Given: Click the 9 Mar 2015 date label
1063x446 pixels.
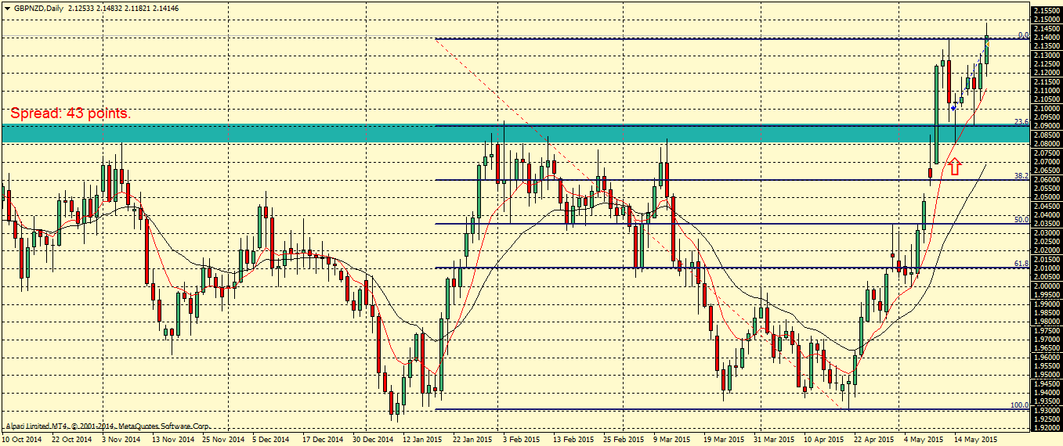Looking at the screenshot, I should [674, 440].
